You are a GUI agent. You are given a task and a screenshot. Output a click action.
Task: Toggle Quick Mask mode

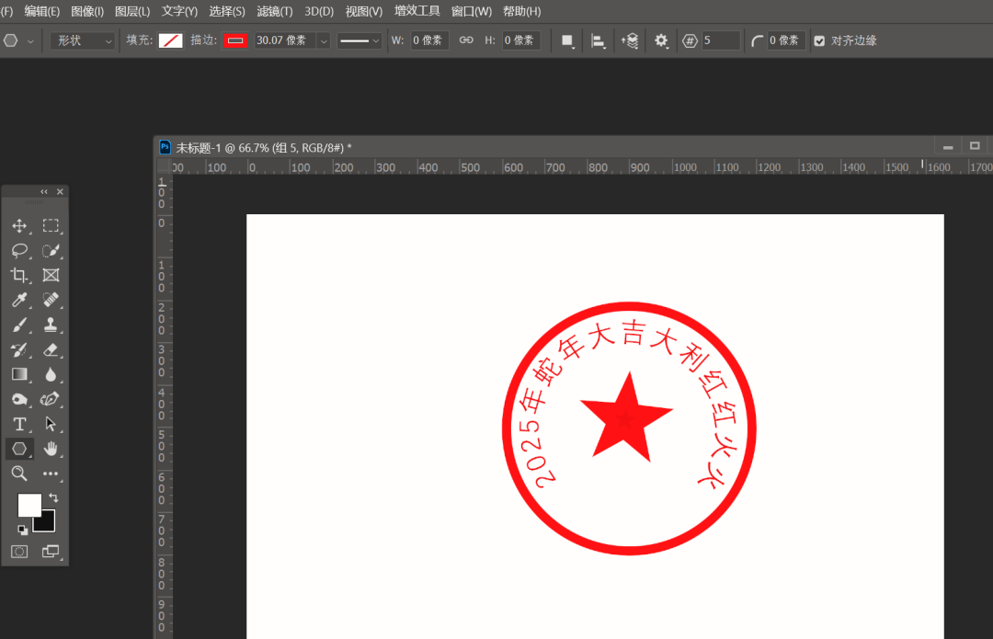19,552
